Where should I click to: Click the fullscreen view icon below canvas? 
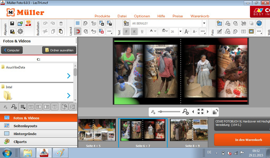pos(200,112)
